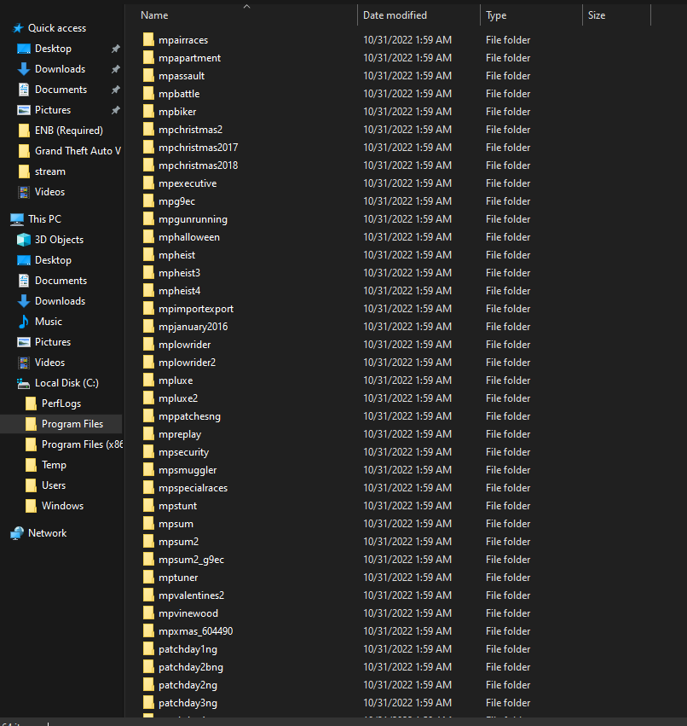Select the mphalloween folder

pos(188,237)
